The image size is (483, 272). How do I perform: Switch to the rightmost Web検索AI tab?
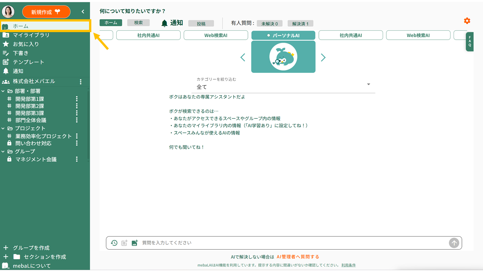coord(418,35)
